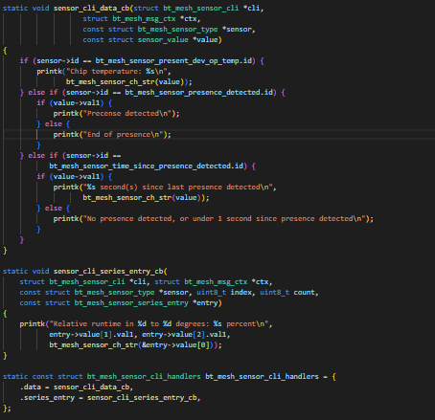This screenshot has width=435, height=420.
Task: Click the sensor_cli_data_cb function name
Action: [91, 8]
